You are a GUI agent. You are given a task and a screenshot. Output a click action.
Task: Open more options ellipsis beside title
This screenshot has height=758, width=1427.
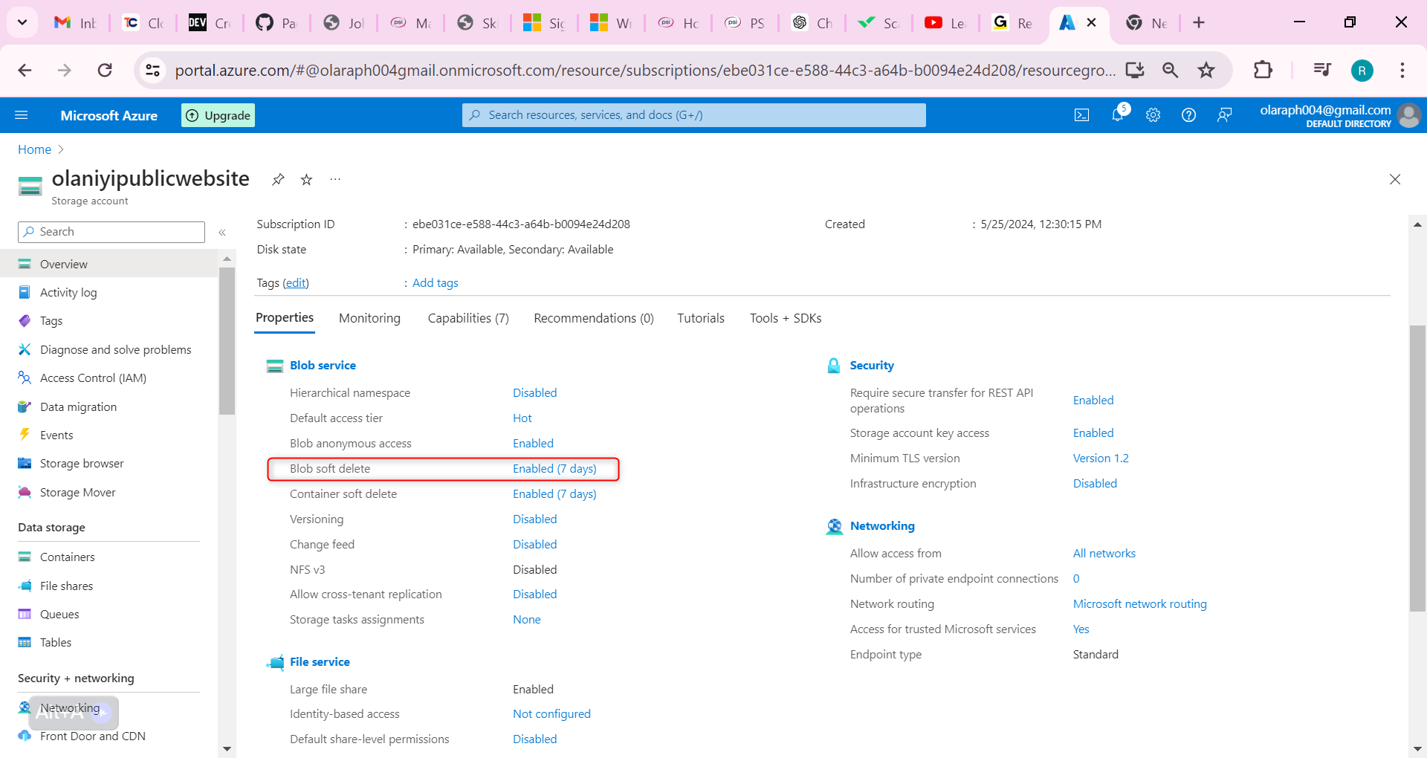coord(335,180)
